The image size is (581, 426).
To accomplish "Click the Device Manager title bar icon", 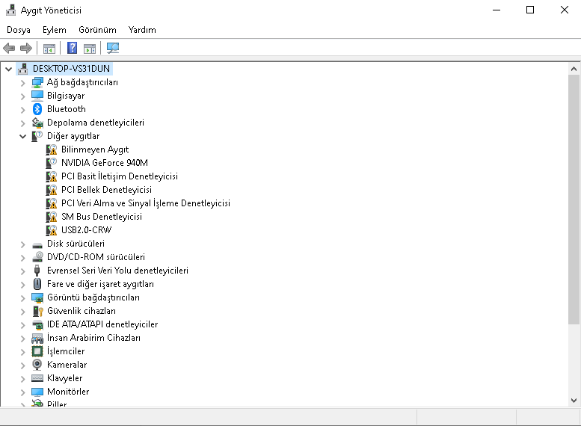I will click(11, 10).
